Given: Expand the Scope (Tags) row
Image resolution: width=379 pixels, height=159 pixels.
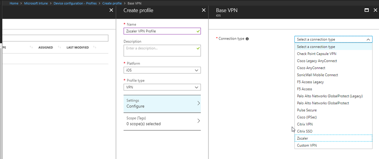Looking at the screenshot, I should click(198, 121).
